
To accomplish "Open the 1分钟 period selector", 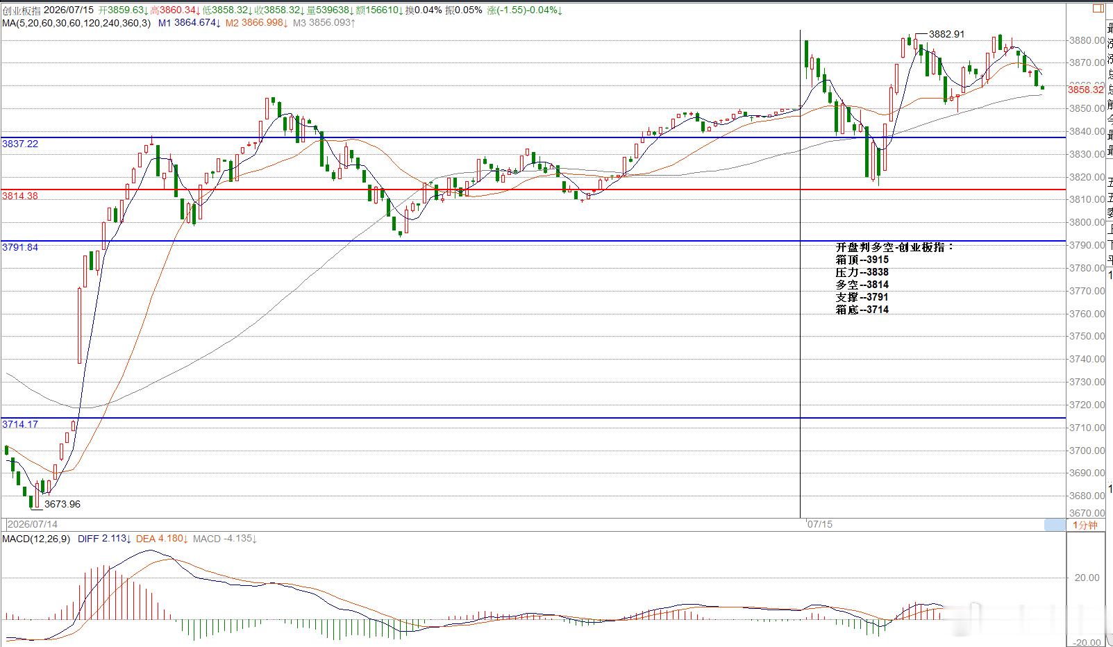I will click(x=1085, y=525).
